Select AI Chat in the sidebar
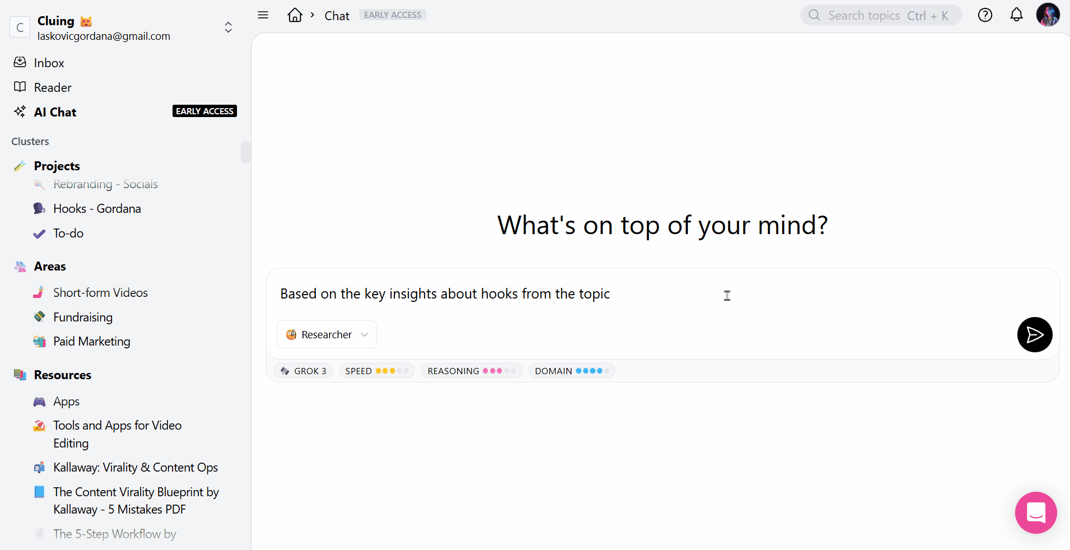The image size is (1070, 550). click(55, 112)
